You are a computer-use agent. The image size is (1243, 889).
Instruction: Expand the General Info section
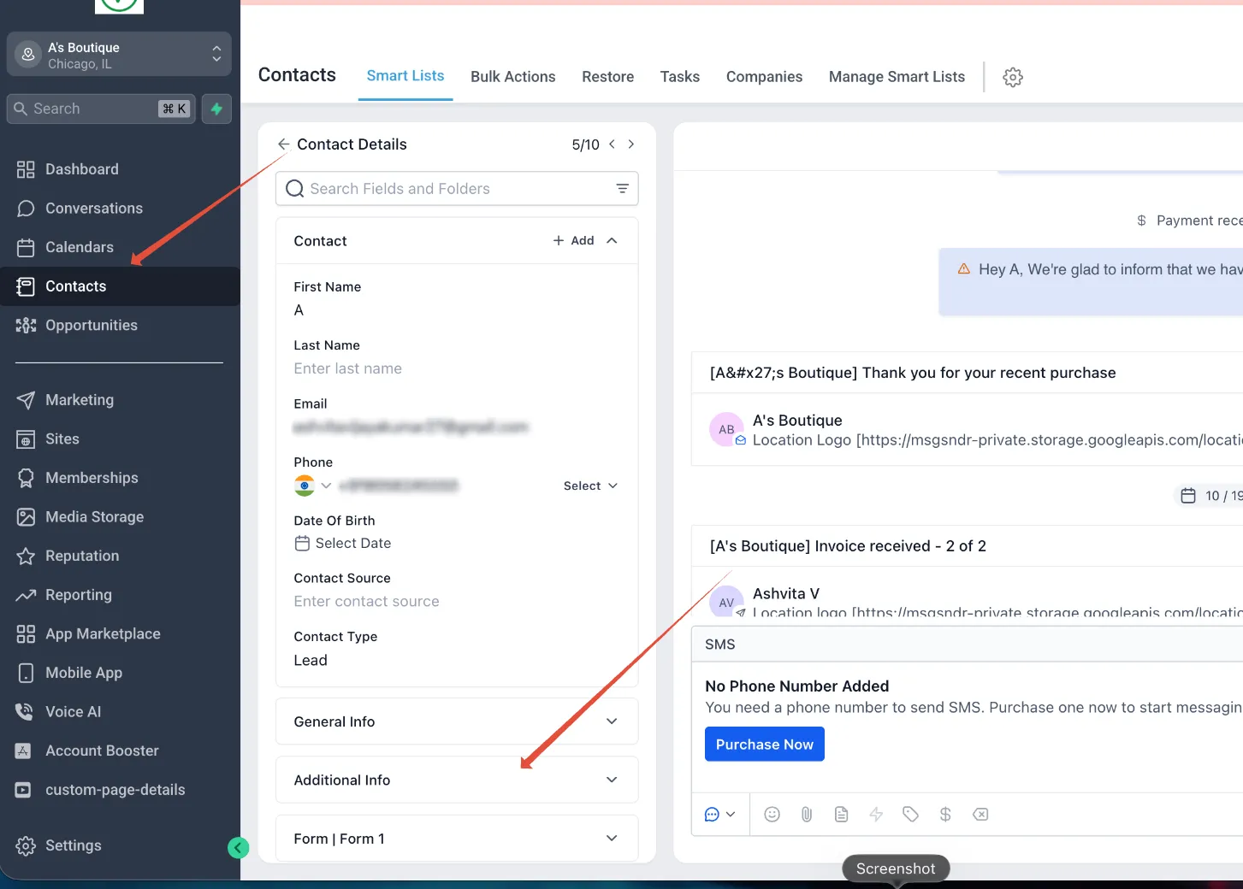457,721
